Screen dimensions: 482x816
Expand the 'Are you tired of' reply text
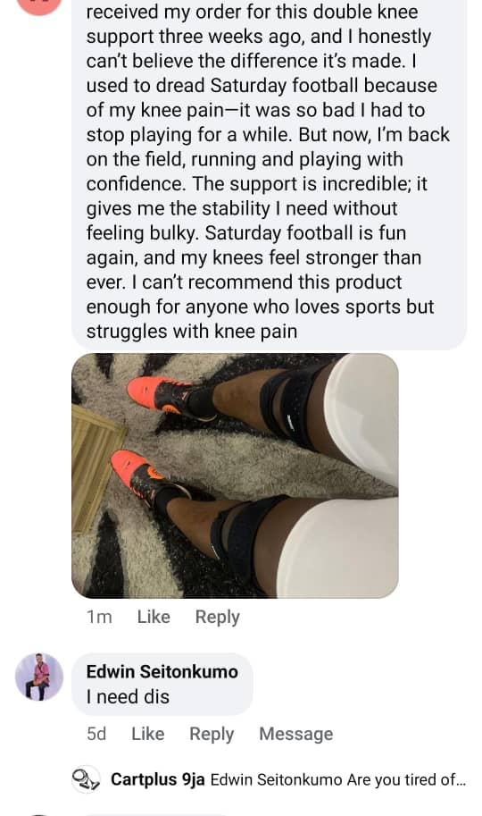(x=407, y=779)
